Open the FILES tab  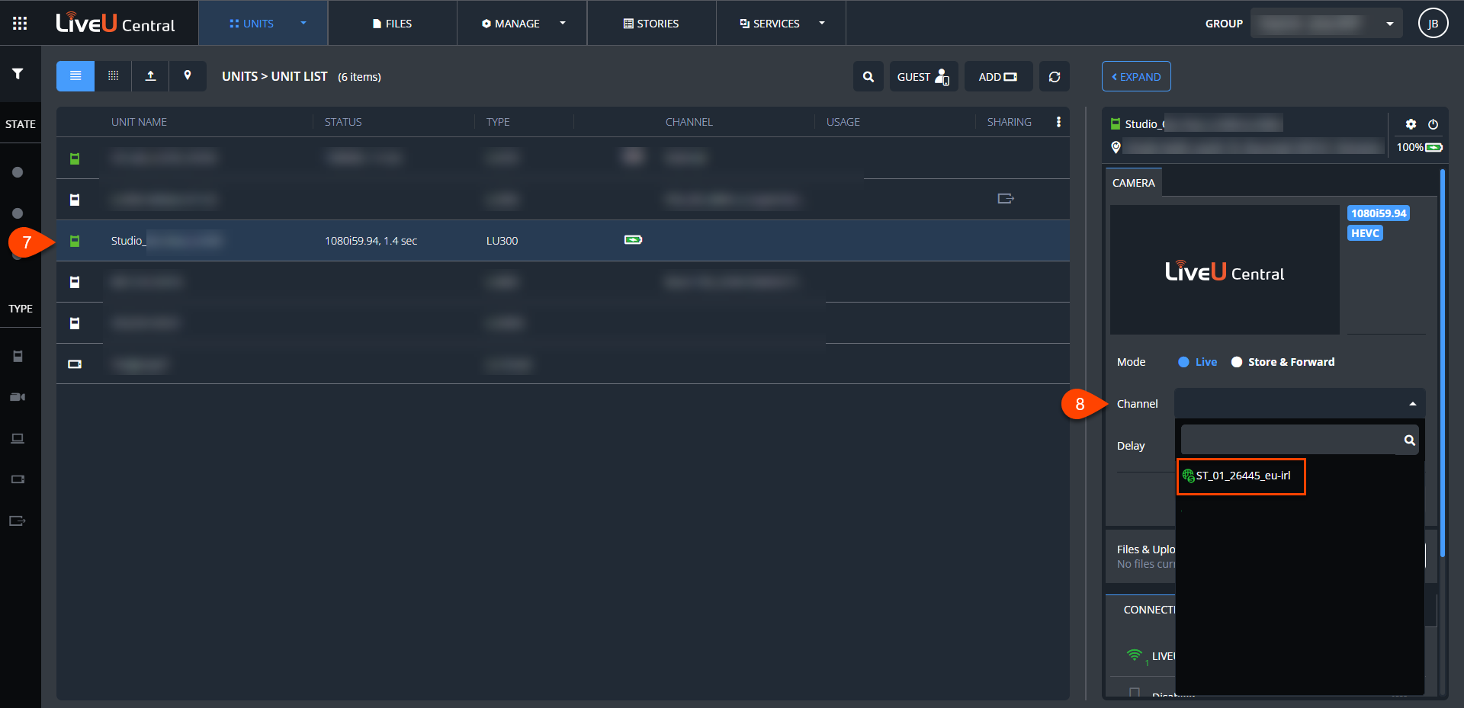393,24
